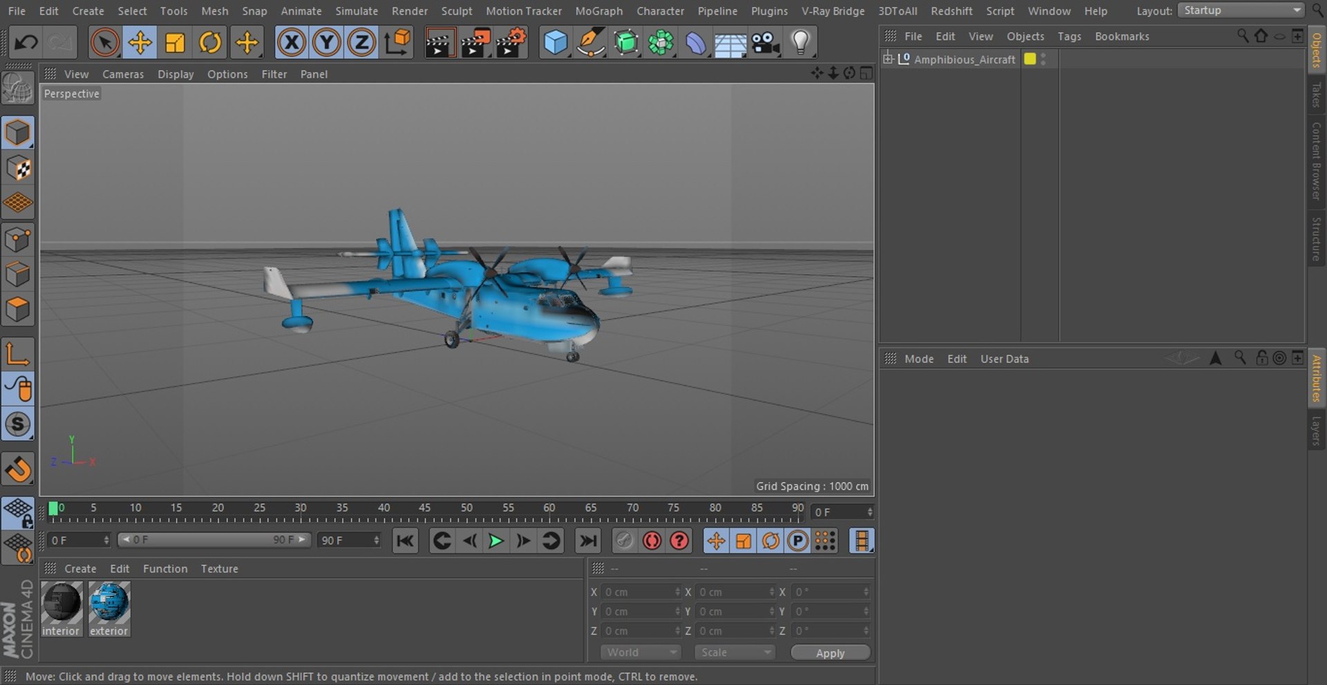Image resolution: width=1327 pixels, height=685 pixels.
Task: Toggle X axis lock
Action: (x=292, y=43)
